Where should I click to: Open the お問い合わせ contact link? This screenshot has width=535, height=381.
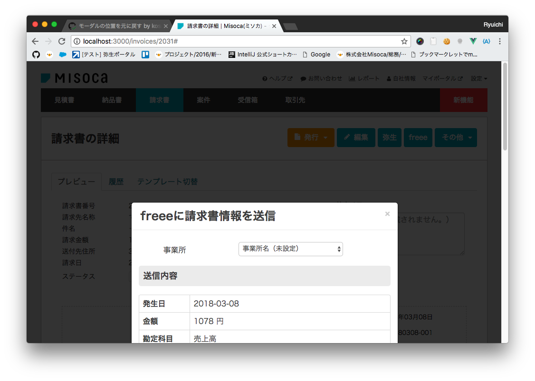coord(321,78)
